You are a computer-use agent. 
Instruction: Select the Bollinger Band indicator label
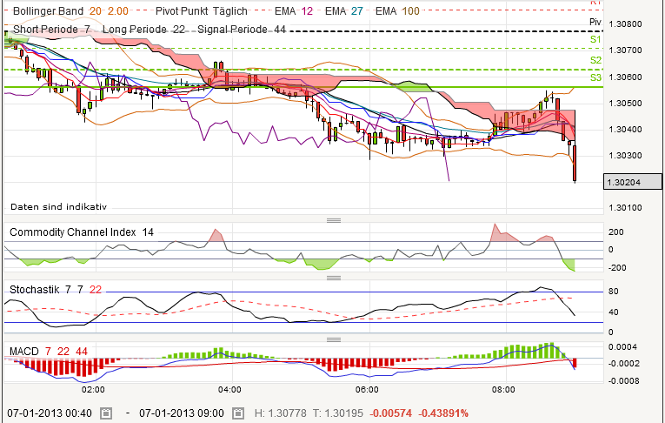pyautogui.click(x=48, y=11)
